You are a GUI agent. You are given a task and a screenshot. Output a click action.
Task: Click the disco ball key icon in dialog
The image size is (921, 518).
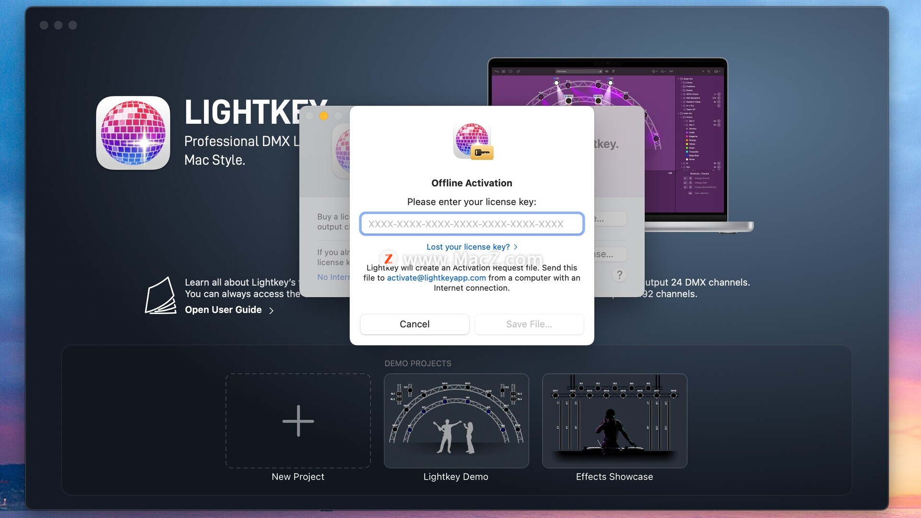coord(473,141)
